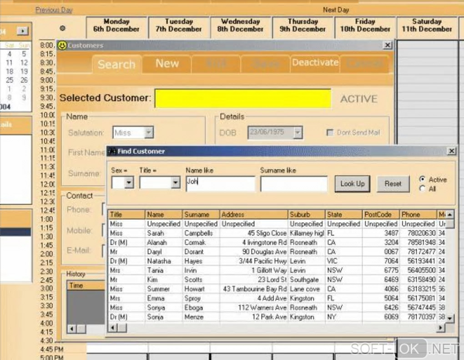Viewport: 464px width, 360px height.
Task: Select the All radio button
Action: pos(422,189)
